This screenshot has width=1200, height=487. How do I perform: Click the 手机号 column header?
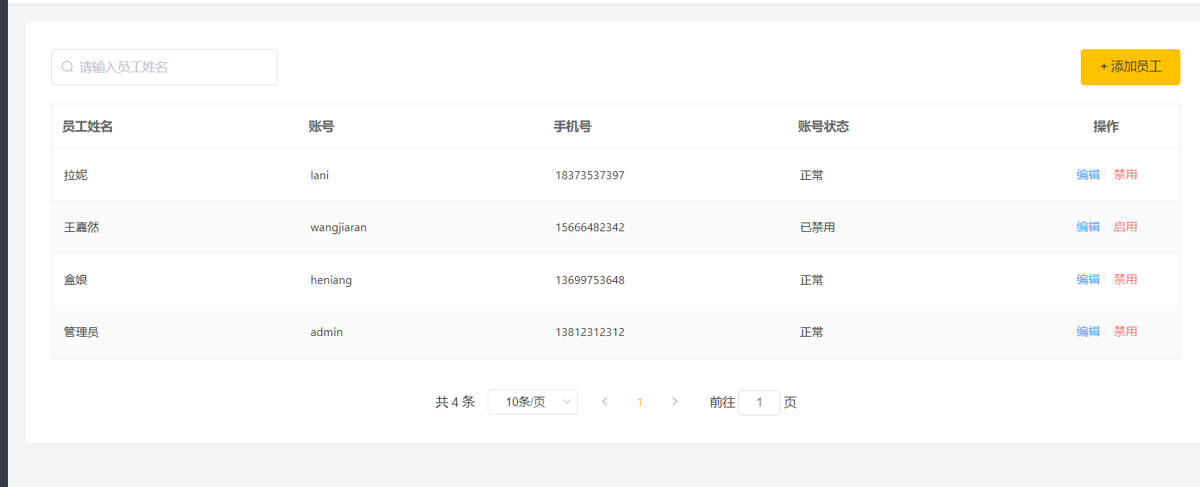pos(572,126)
